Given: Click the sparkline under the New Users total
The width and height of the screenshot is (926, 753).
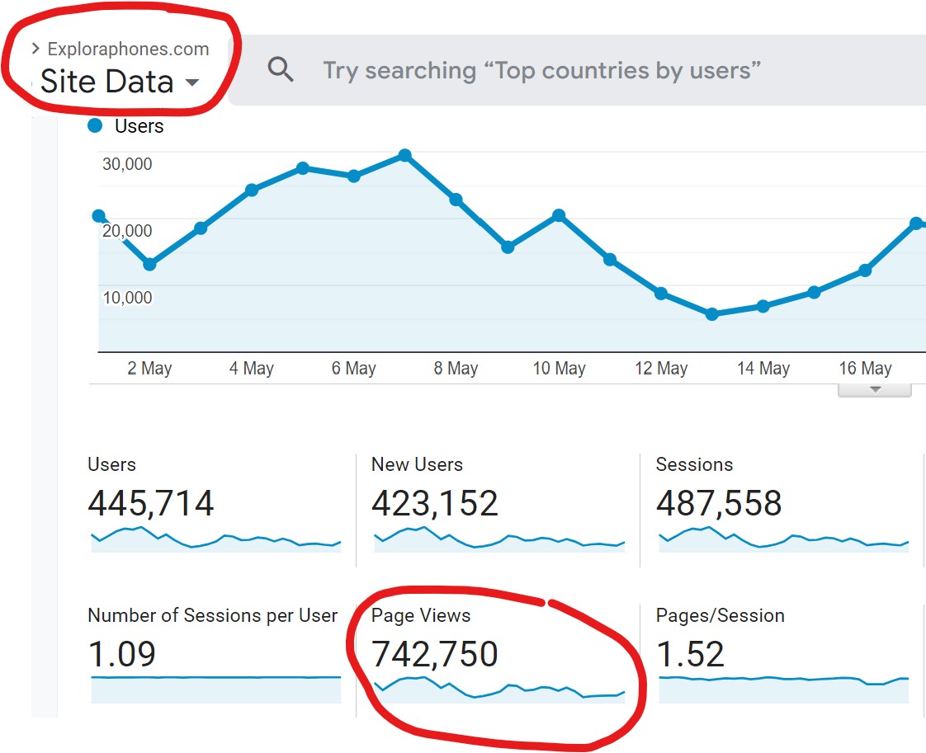Looking at the screenshot, I should pyautogui.click(x=498, y=539).
